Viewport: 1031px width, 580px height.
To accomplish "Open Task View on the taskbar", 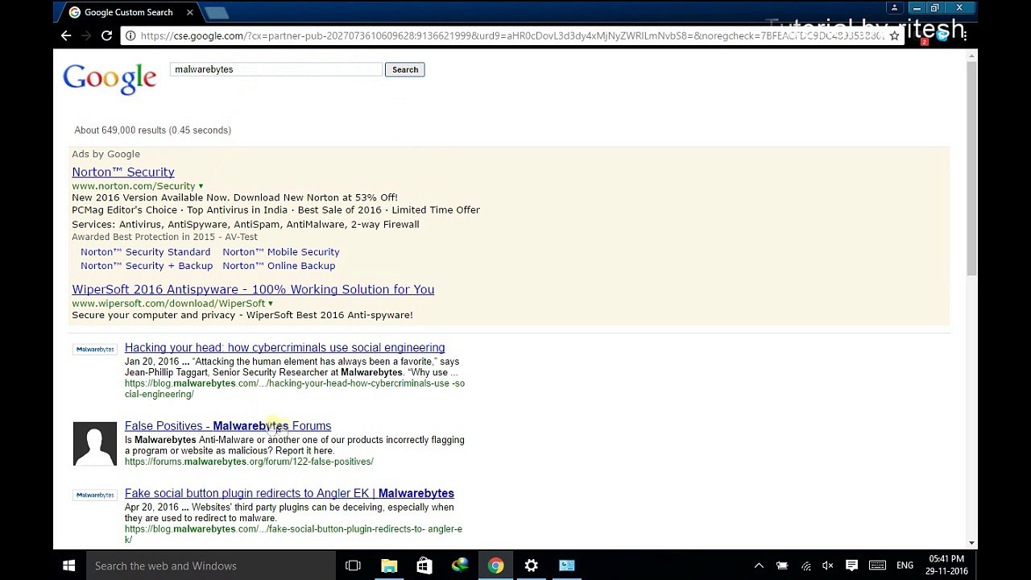I will click(x=353, y=565).
